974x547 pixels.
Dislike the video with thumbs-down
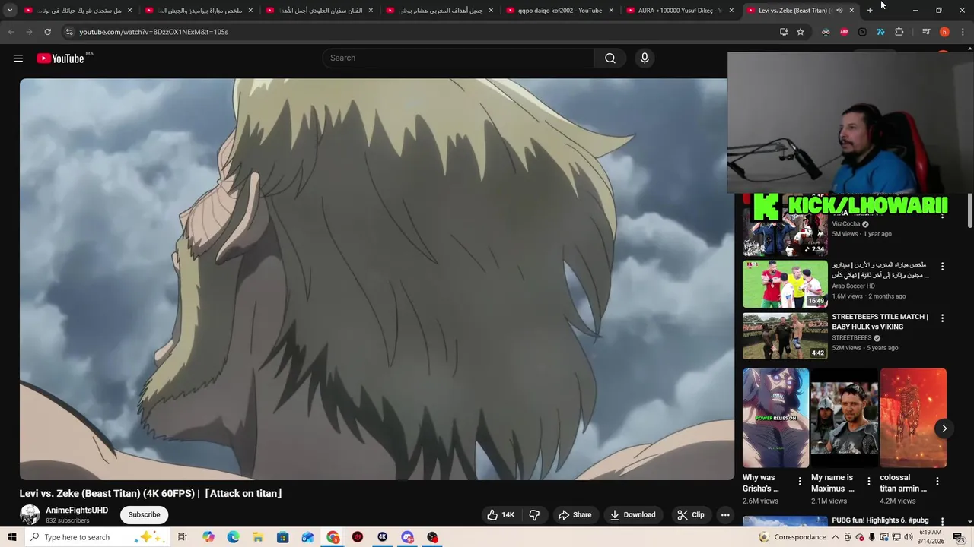click(x=534, y=515)
